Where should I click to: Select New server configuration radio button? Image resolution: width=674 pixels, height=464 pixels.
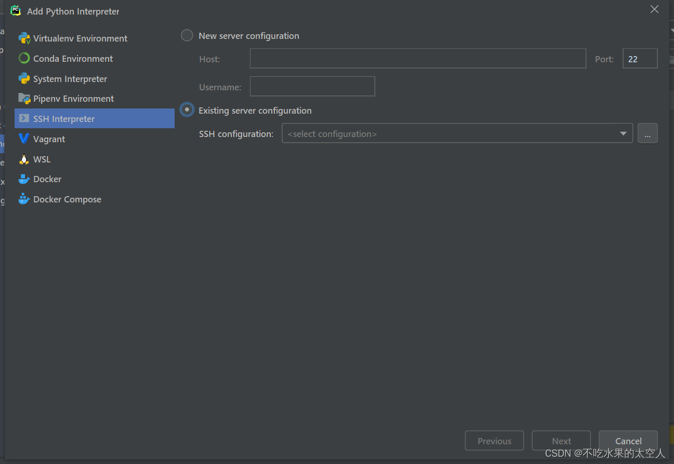(x=187, y=36)
